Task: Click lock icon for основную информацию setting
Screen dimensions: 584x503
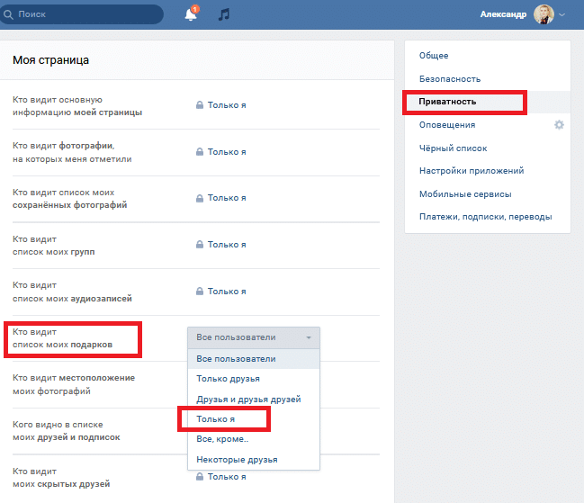Action: [200, 105]
